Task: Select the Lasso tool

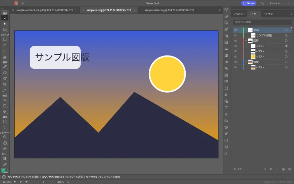Action: [5, 30]
